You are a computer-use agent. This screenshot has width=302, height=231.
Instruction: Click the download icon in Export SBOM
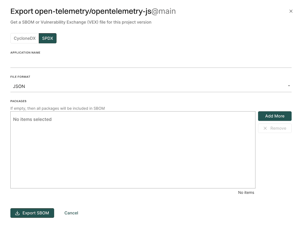point(17,213)
